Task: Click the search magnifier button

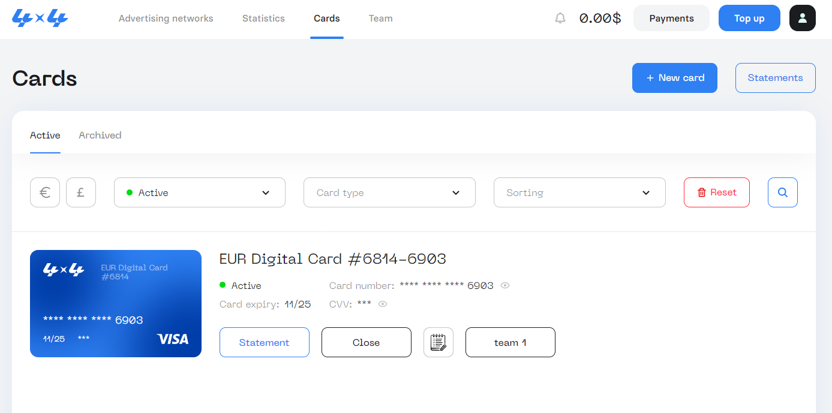Action: click(782, 192)
